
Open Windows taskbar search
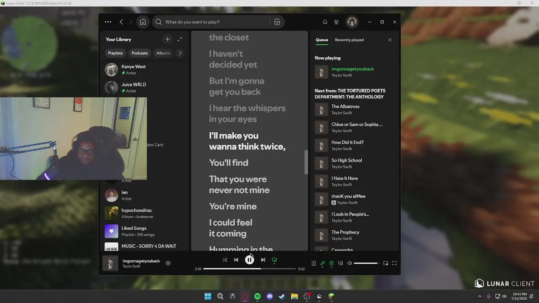click(220, 296)
